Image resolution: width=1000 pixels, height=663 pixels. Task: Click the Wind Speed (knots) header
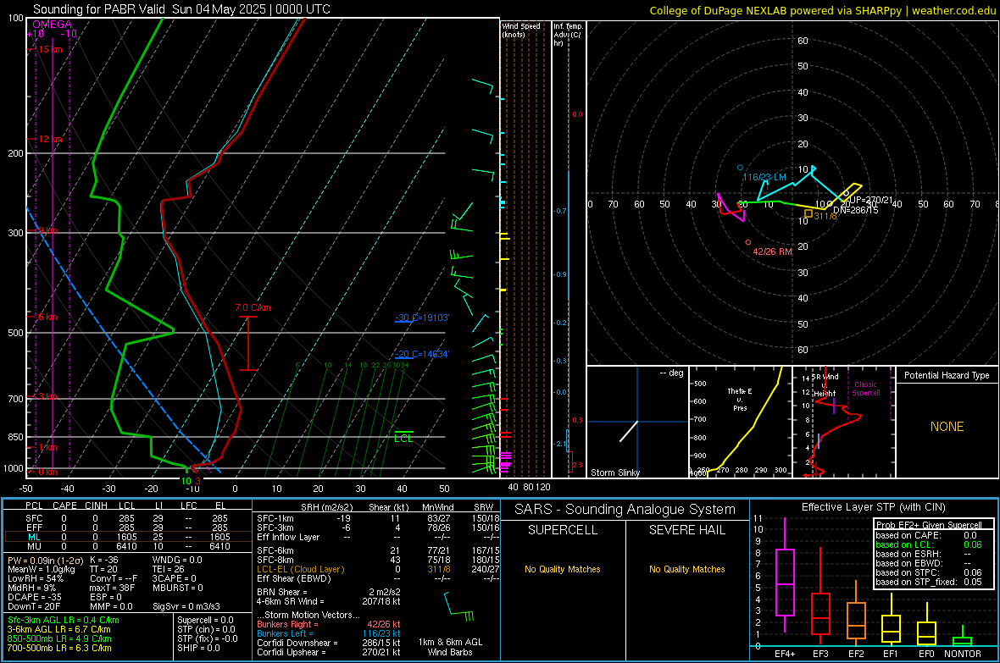[x=521, y=30]
